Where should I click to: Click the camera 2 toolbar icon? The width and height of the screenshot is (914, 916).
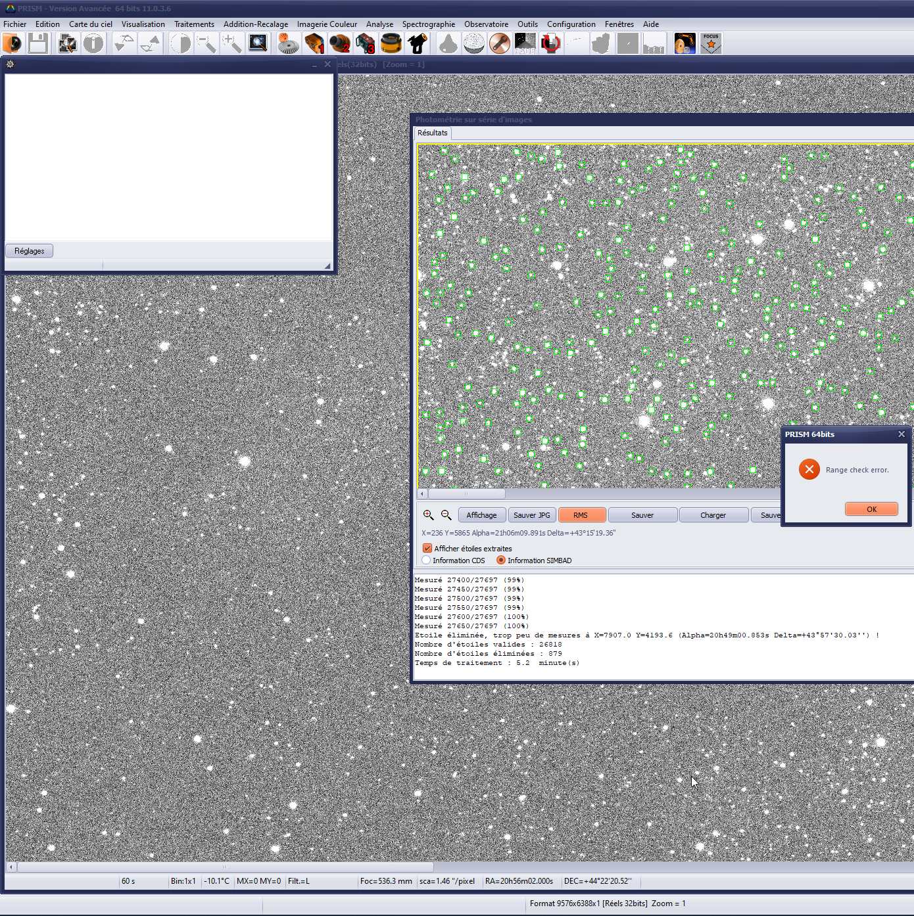pyautogui.click(x=340, y=44)
